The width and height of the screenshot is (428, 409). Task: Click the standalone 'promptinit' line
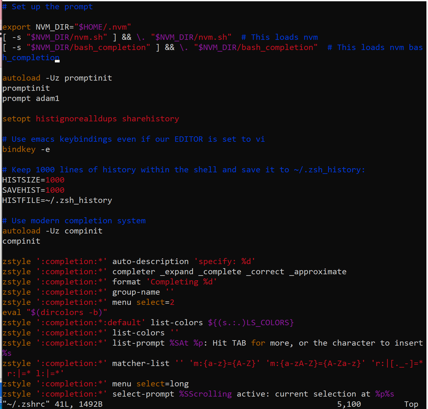26,88
